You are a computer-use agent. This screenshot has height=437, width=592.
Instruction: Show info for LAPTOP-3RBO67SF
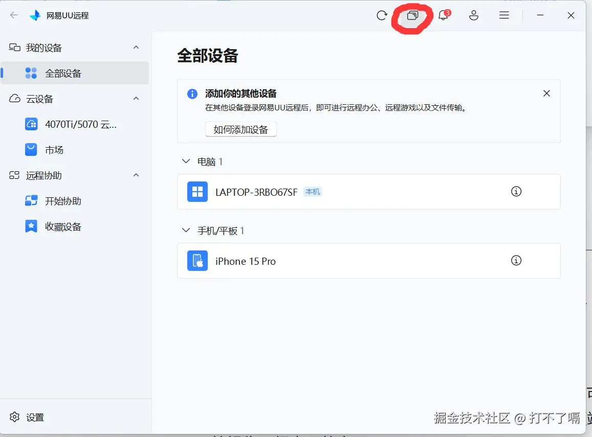516,192
